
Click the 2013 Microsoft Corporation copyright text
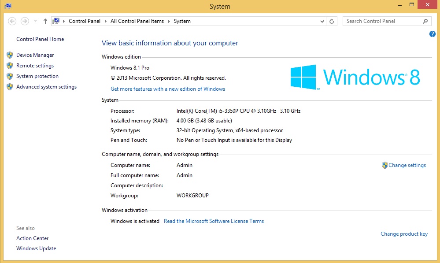pyautogui.click(x=168, y=78)
